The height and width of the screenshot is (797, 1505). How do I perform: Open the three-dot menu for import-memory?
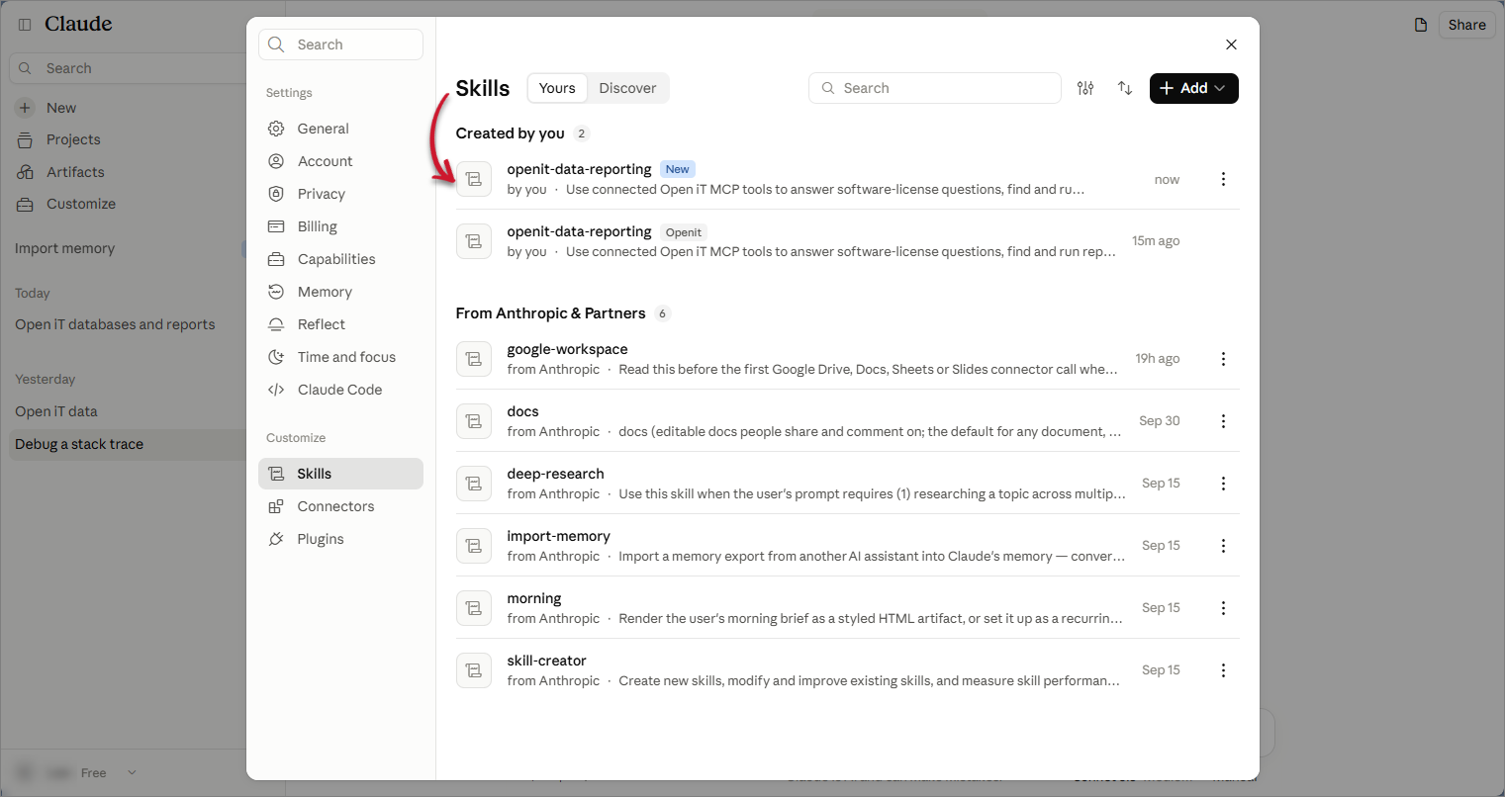coord(1223,546)
